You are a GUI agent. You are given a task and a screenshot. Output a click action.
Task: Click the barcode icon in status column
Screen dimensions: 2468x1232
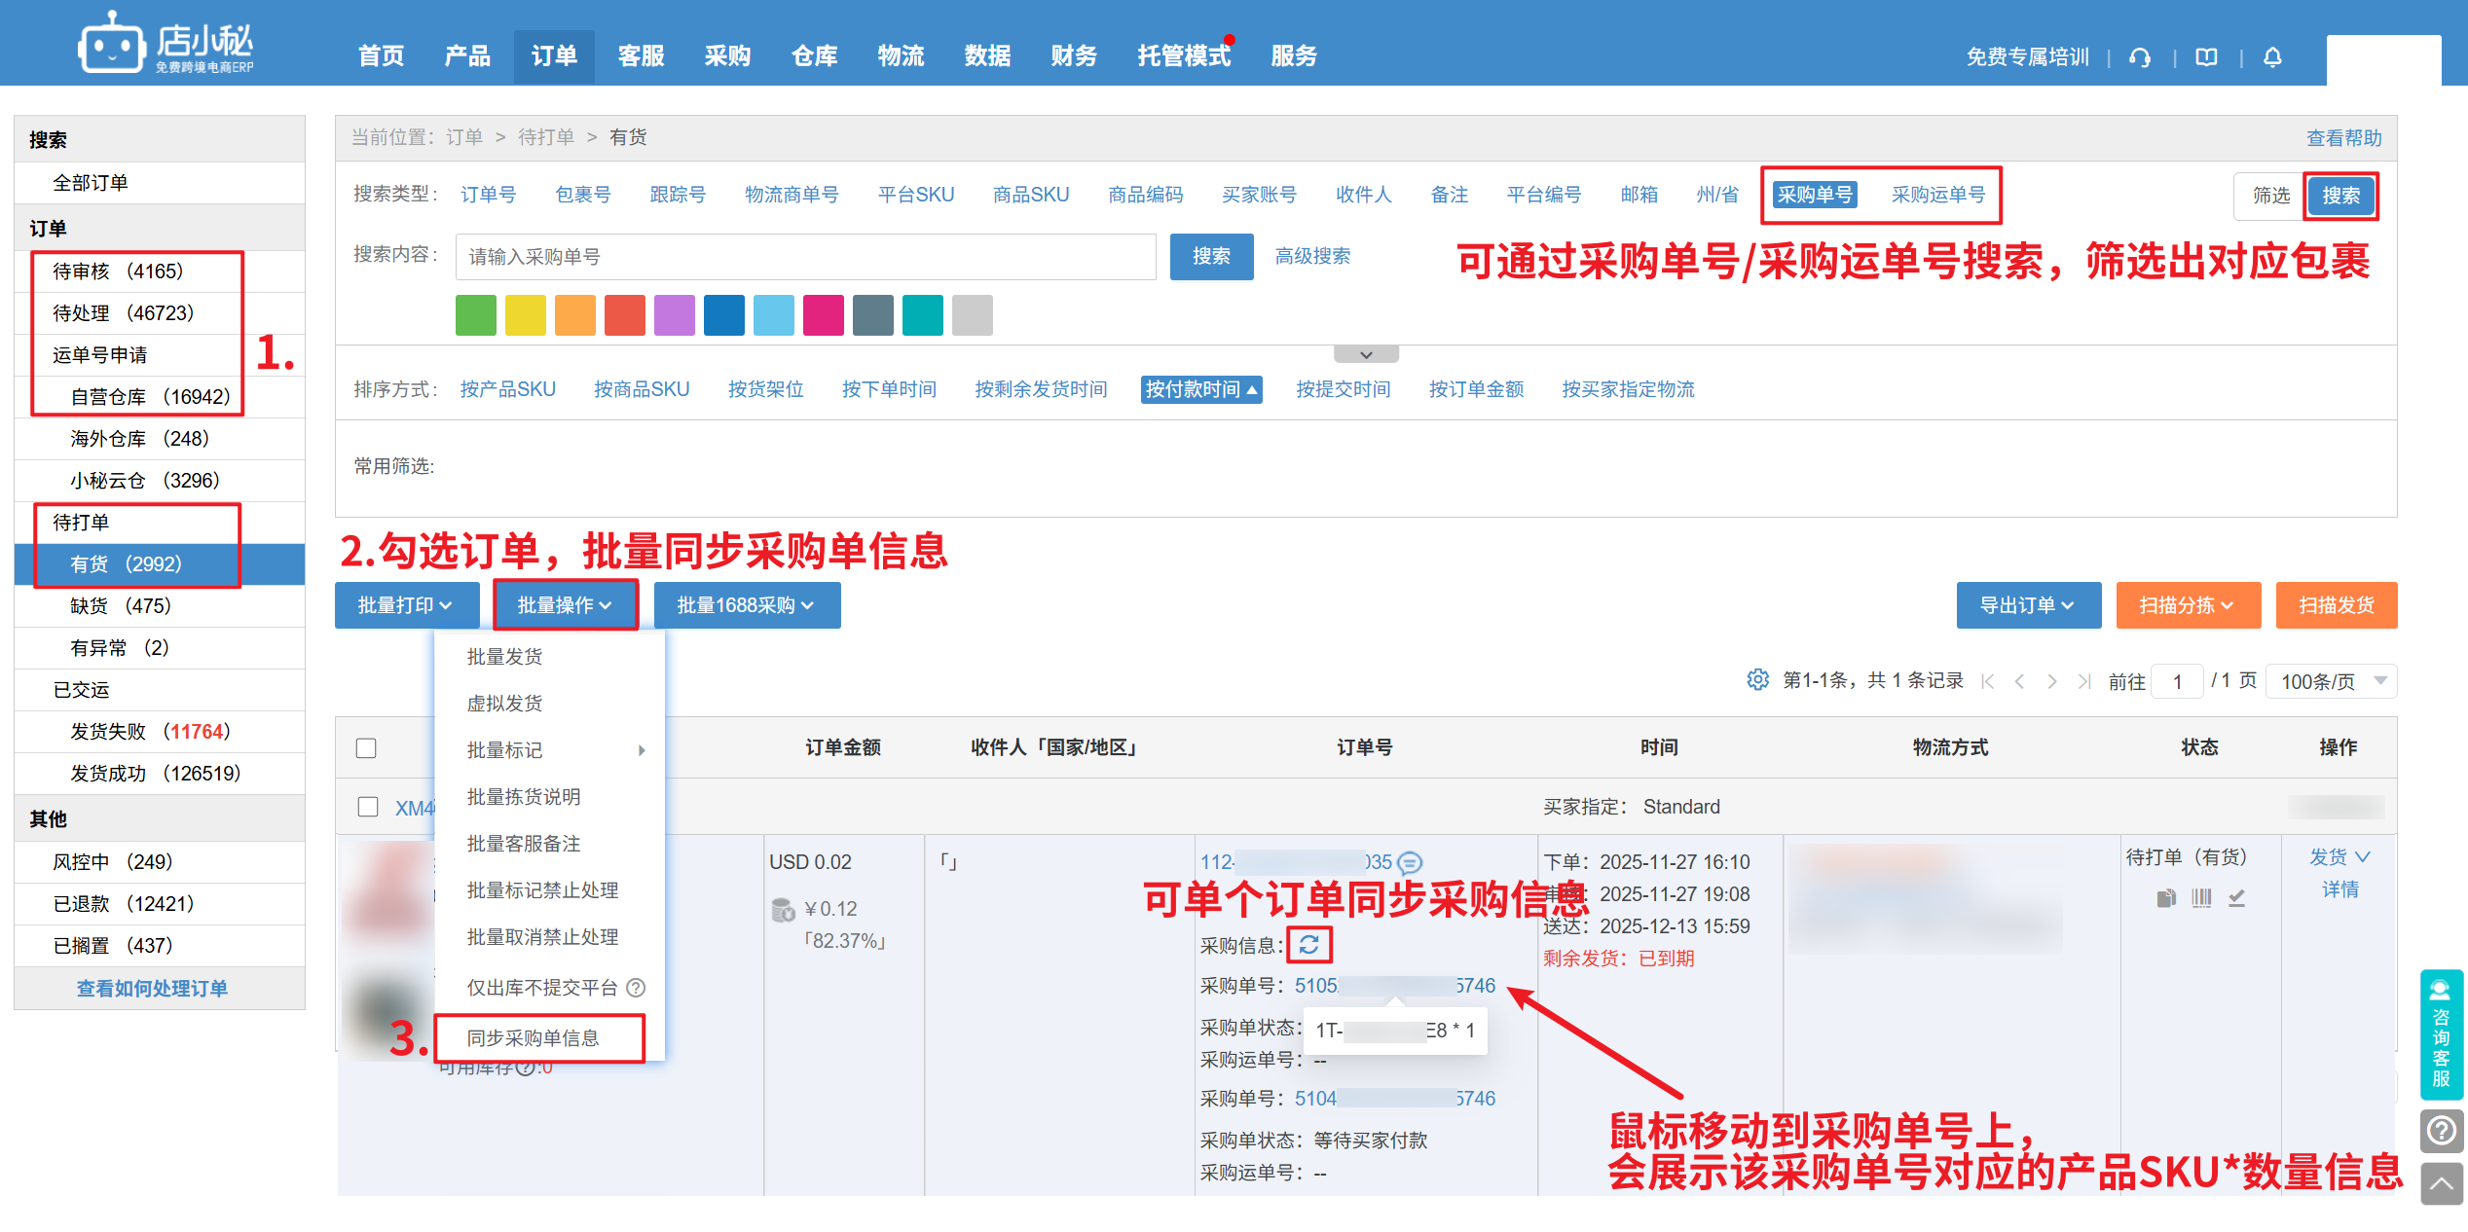[x=2201, y=897]
